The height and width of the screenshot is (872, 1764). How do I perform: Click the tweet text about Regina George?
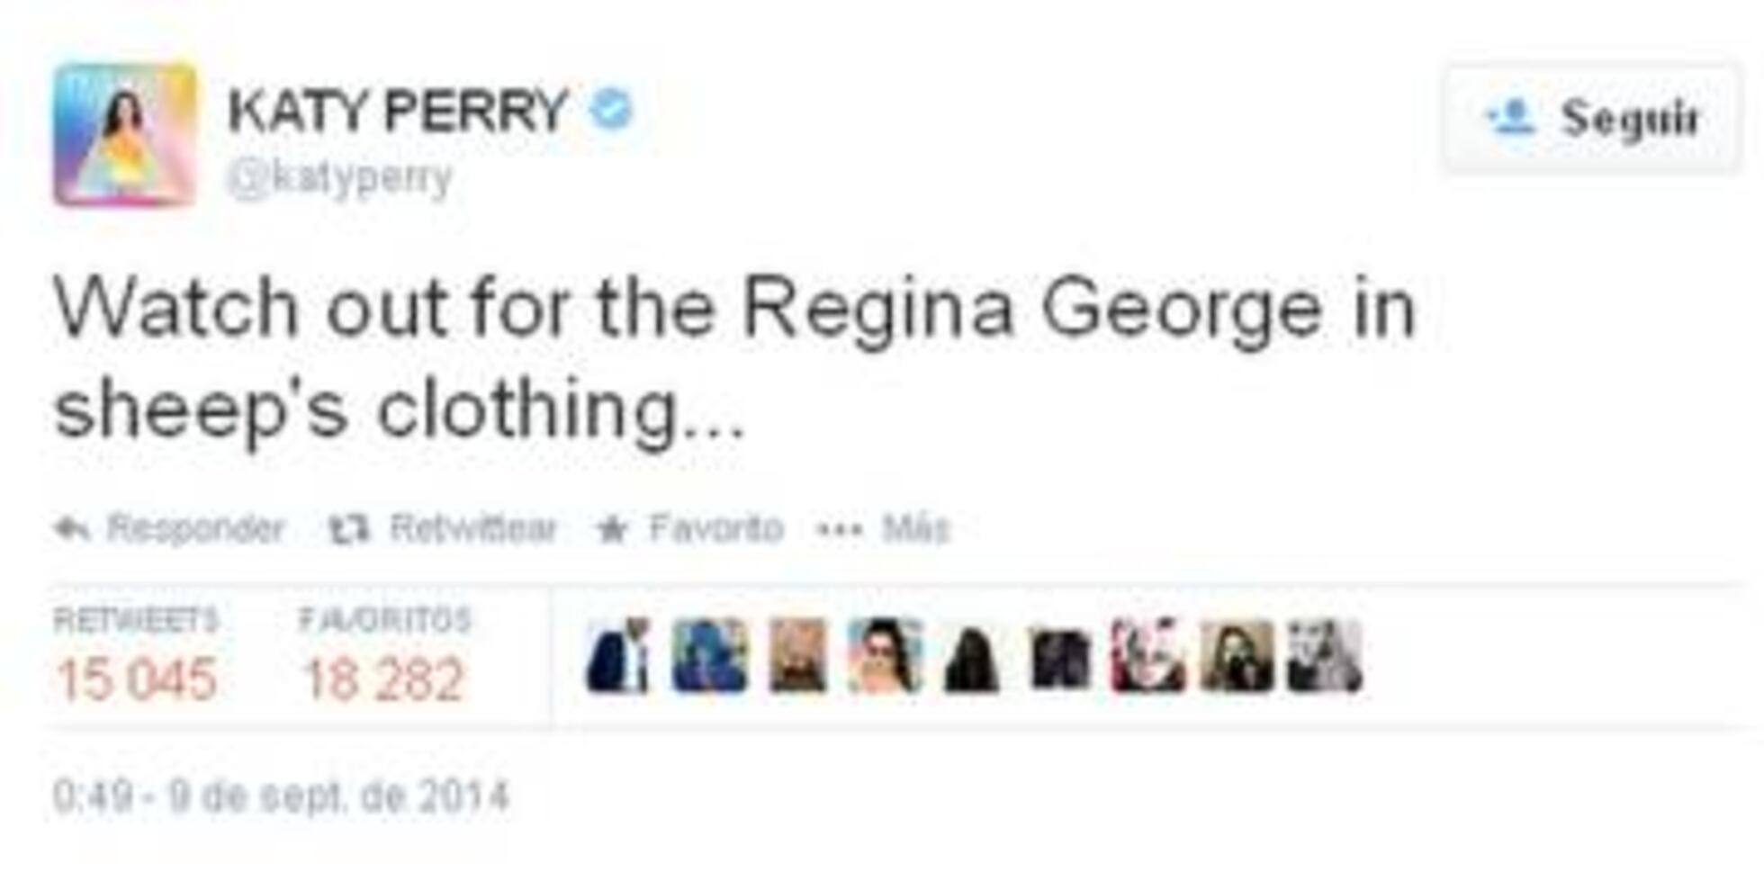click(734, 357)
